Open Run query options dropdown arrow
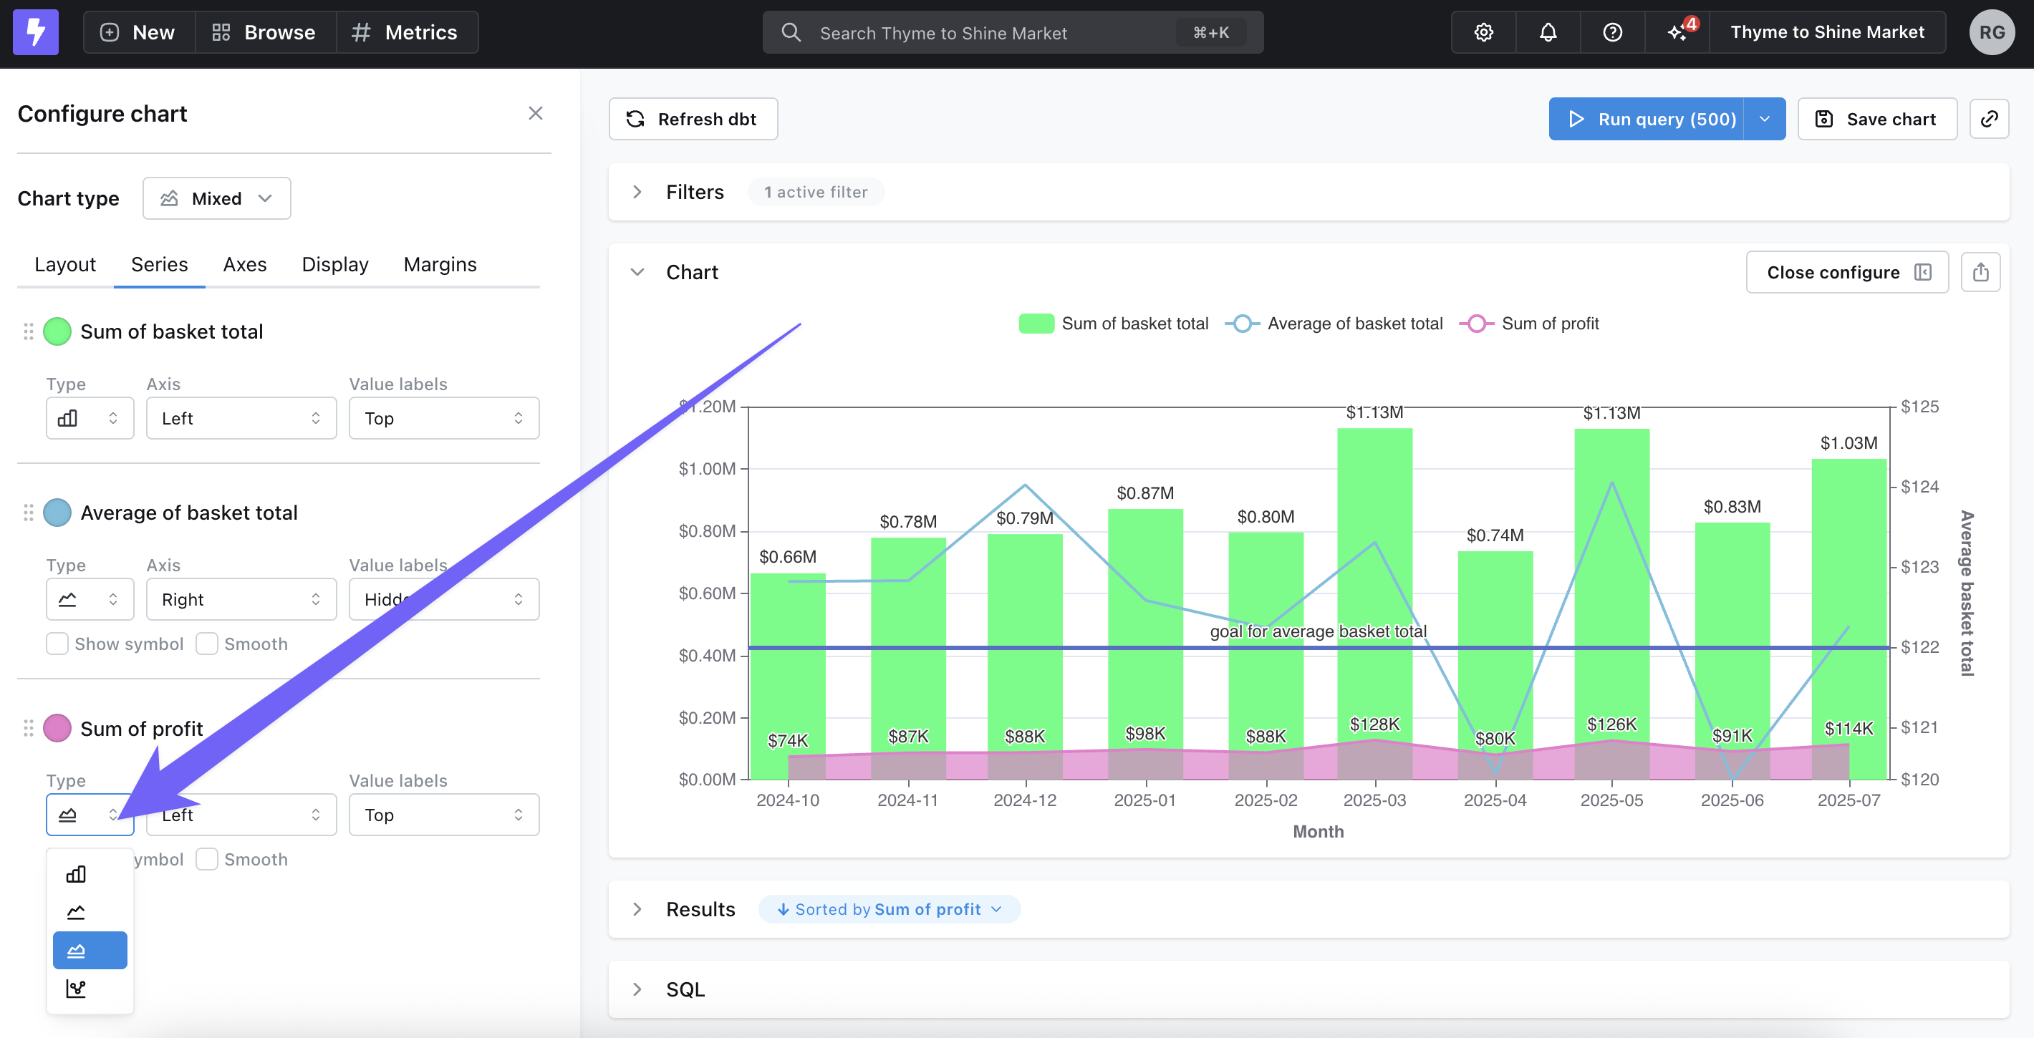The height and width of the screenshot is (1038, 2034). pos(1764,120)
